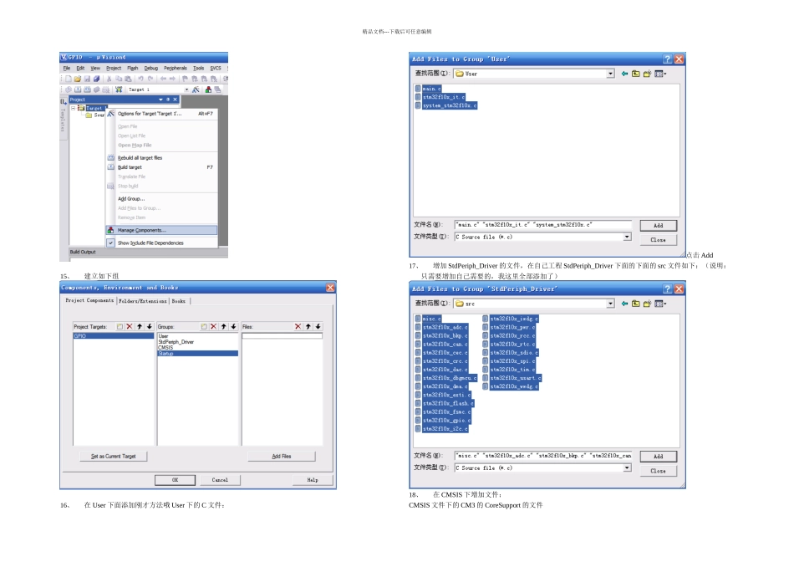
Task: Delete file red X in Files header
Action: (x=298, y=327)
